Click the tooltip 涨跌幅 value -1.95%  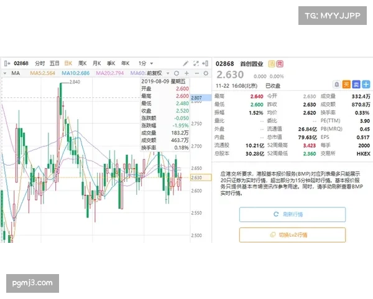[x=182, y=126]
